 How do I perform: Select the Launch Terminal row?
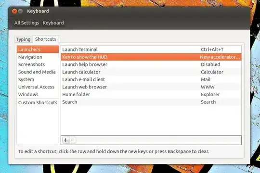pos(151,49)
